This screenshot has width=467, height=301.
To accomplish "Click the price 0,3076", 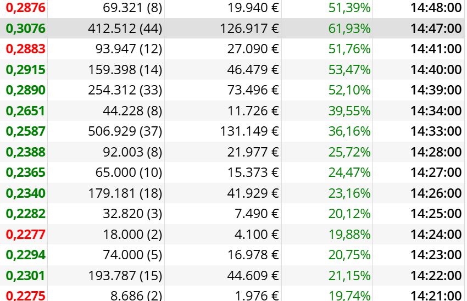I will 26,29.
